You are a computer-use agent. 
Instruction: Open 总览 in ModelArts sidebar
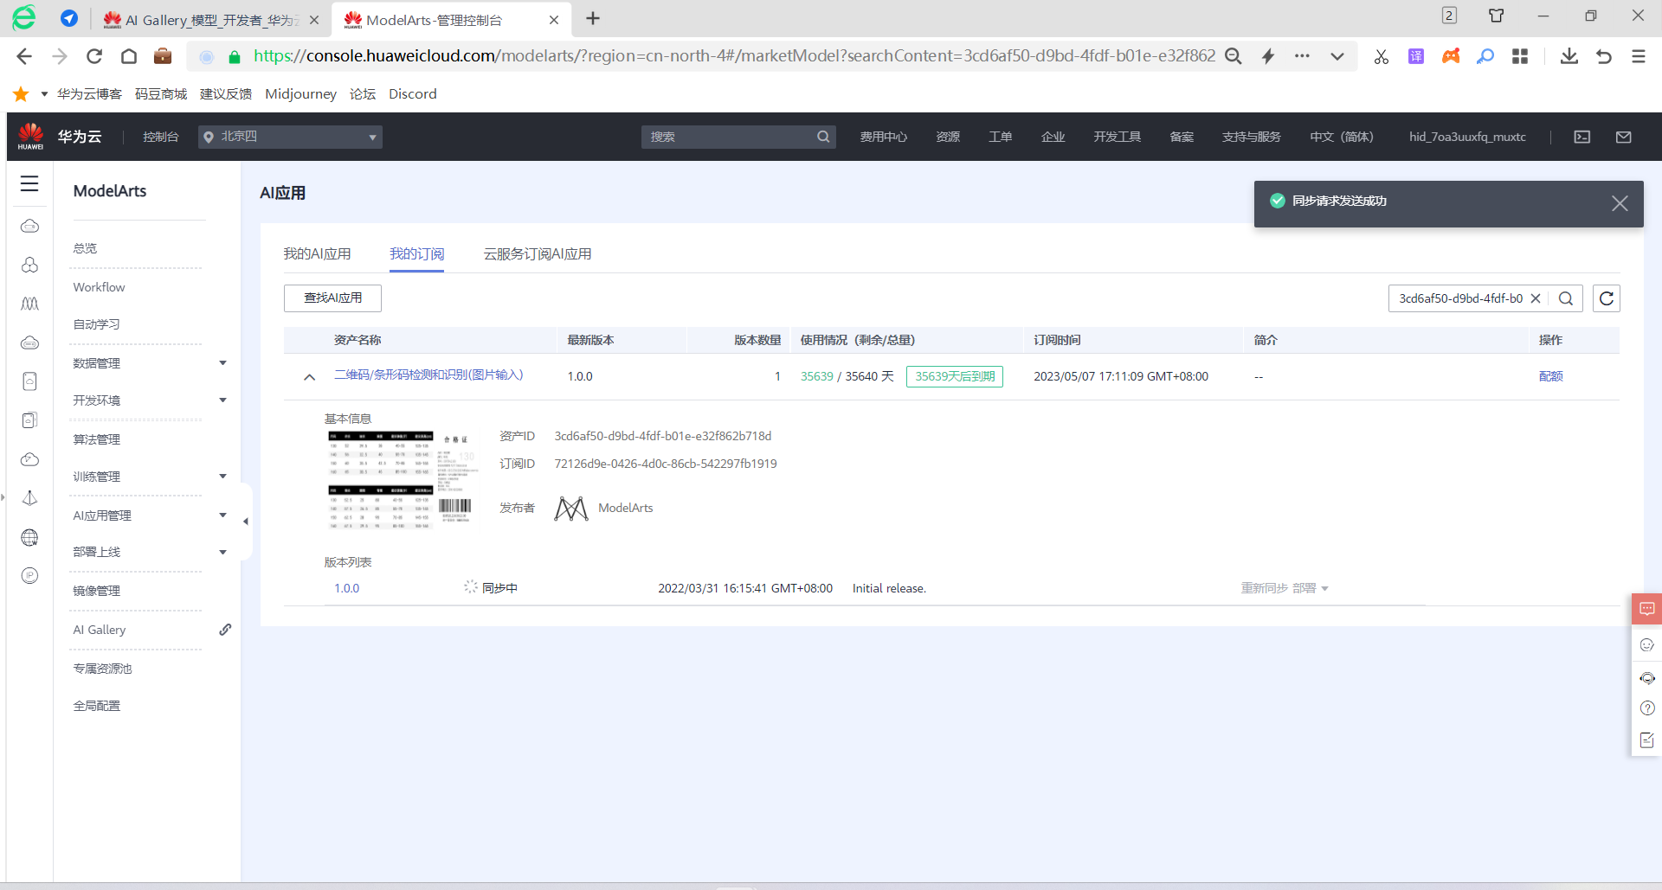click(x=85, y=248)
